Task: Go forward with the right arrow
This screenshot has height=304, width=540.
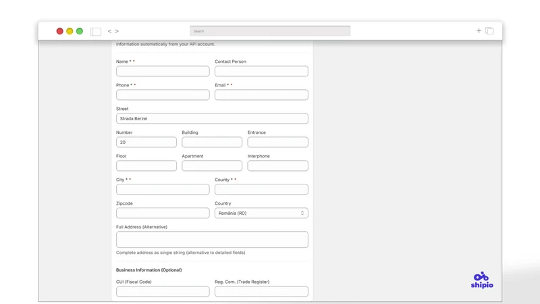Action: pyautogui.click(x=117, y=31)
